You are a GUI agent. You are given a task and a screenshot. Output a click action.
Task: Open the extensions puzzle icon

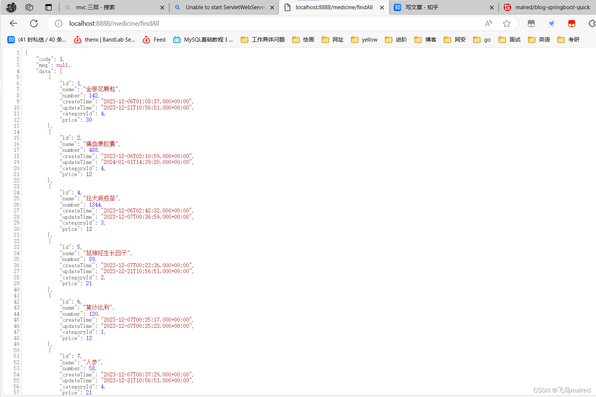click(x=592, y=24)
